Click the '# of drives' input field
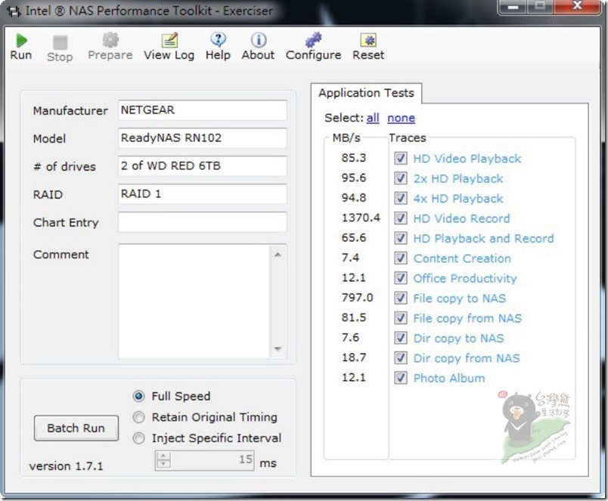The width and height of the screenshot is (608, 501). 203,165
